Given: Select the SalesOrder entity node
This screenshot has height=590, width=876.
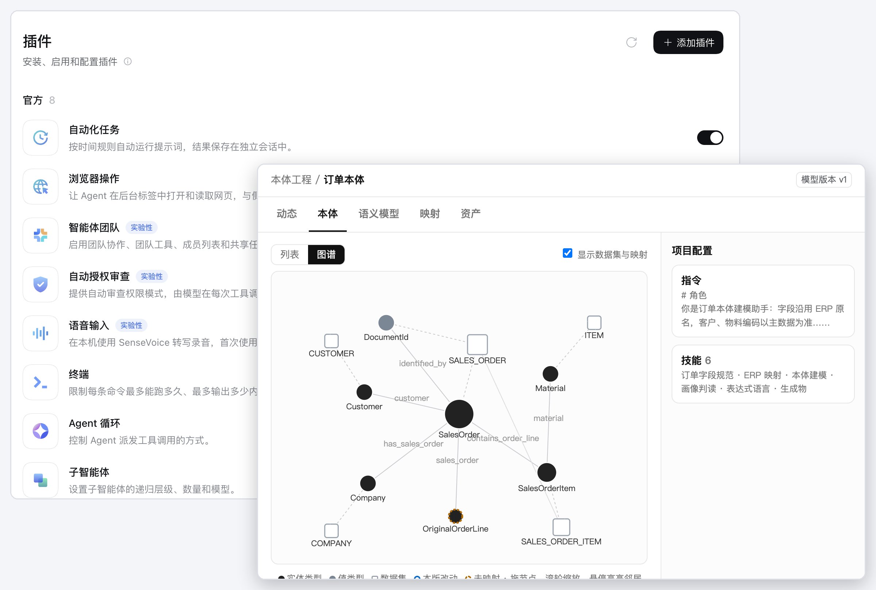Looking at the screenshot, I should pos(459,414).
